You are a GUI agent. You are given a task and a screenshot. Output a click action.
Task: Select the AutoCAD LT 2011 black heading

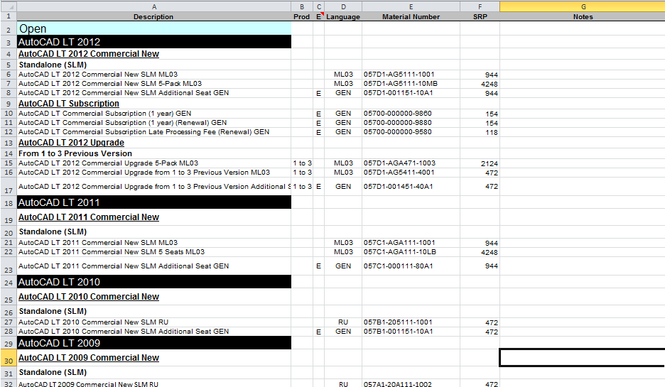point(154,202)
